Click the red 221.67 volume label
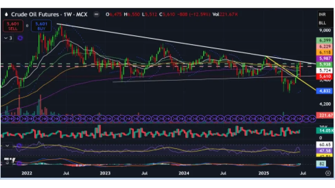 pos(325,115)
